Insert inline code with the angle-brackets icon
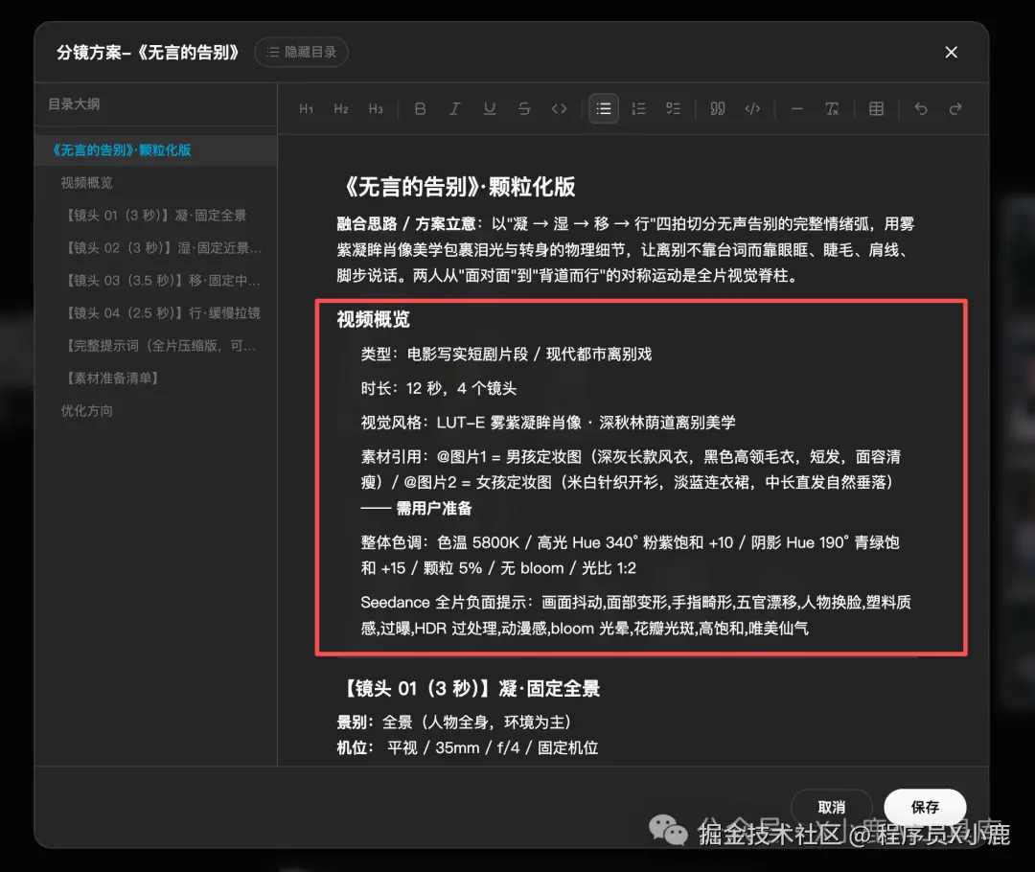 (x=559, y=109)
